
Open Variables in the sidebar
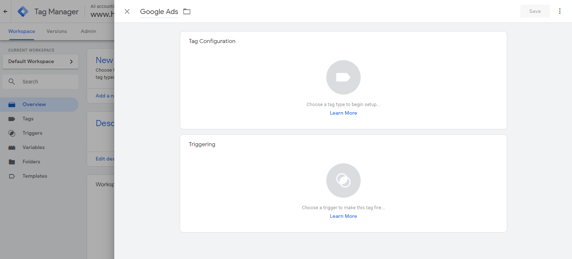[x=34, y=148]
